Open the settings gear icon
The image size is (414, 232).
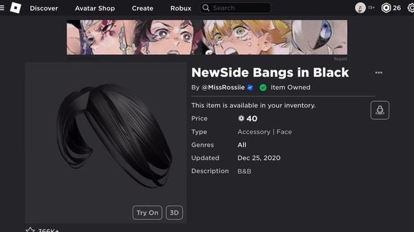[411, 8]
